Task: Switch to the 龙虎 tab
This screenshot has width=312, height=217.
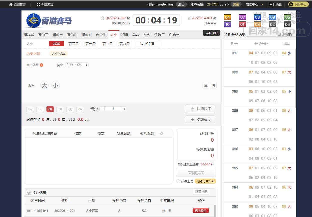Action: click(147, 35)
